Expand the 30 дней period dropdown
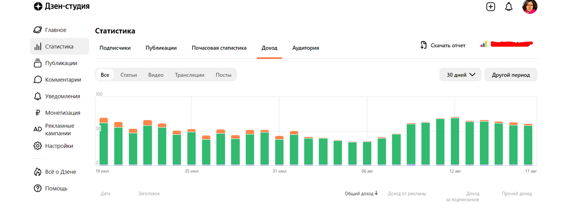Image resolution: width=564 pixels, height=215 pixels. pyautogui.click(x=461, y=75)
